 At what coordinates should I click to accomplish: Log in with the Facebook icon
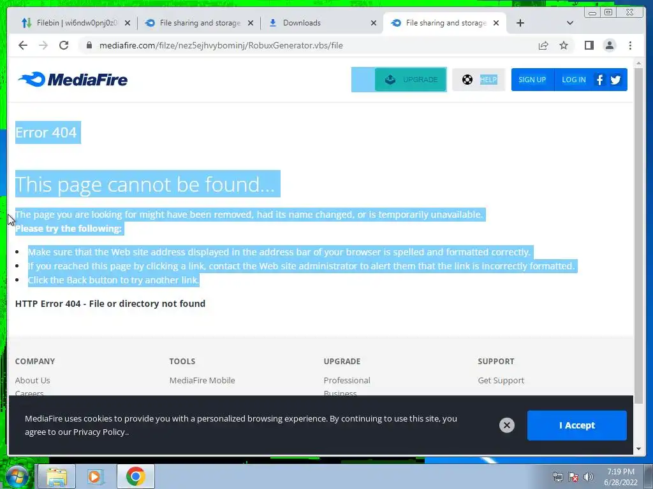point(599,80)
